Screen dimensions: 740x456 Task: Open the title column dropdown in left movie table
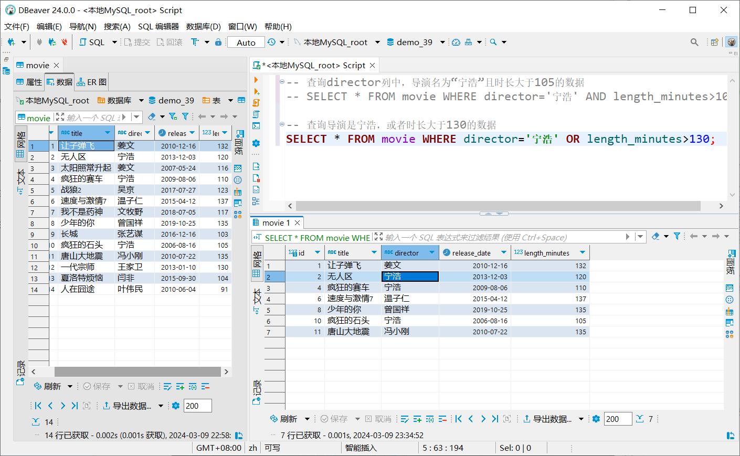click(108, 133)
